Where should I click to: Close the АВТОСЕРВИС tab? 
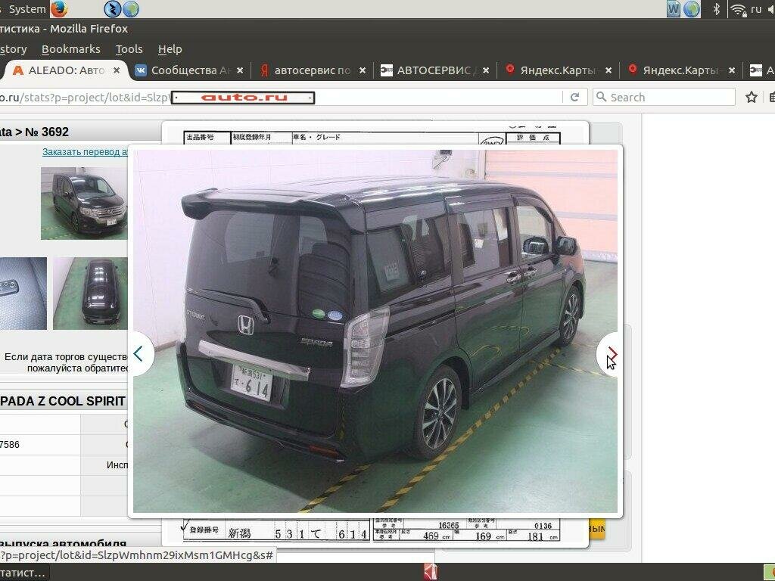(x=485, y=70)
